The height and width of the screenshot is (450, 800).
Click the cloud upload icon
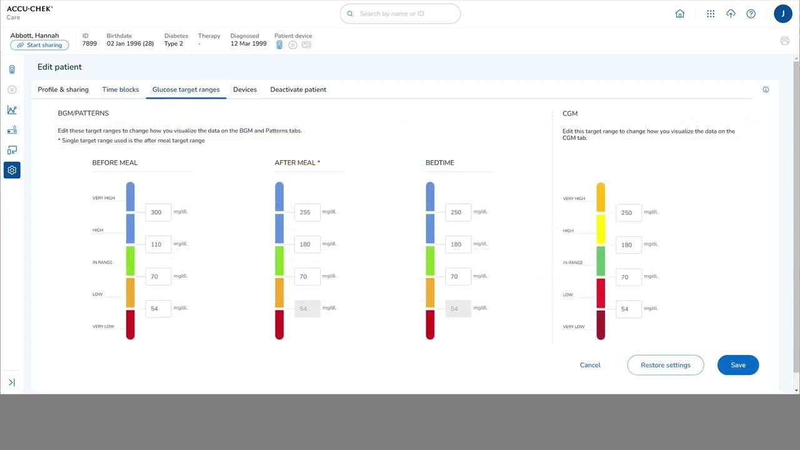pos(731,14)
